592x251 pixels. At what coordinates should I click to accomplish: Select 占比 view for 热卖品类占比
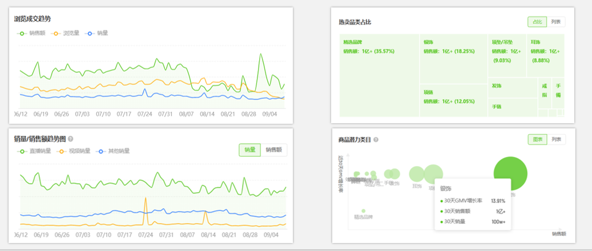[x=537, y=22]
